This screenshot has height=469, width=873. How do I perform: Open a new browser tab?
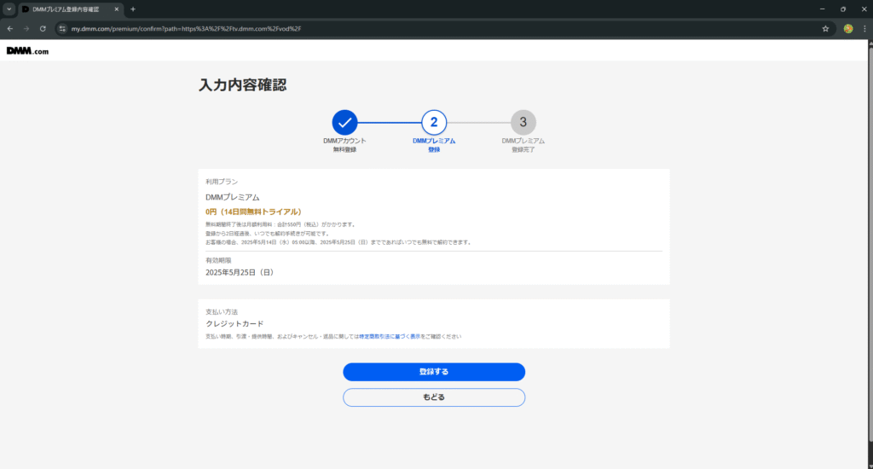tap(132, 9)
